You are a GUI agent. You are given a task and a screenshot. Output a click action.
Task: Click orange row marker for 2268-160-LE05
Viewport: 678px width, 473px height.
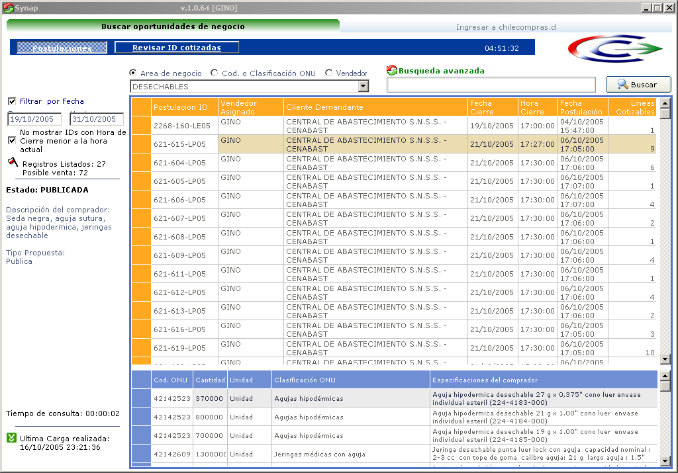[141, 125]
